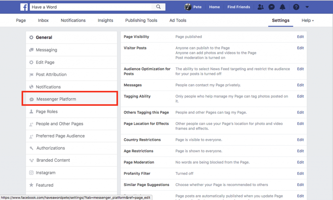Click the Preferred Page Audience icon
Viewport: 333px width, 200px height.
31,136
